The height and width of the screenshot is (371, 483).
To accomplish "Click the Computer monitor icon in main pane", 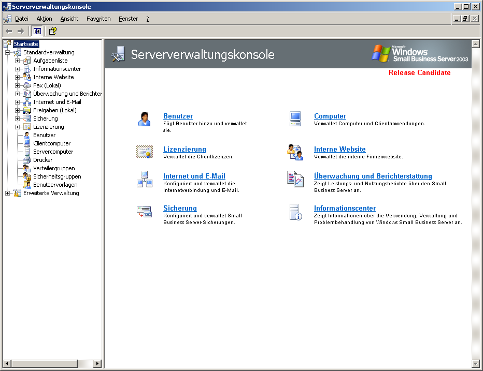I will click(x=295, y=119).
